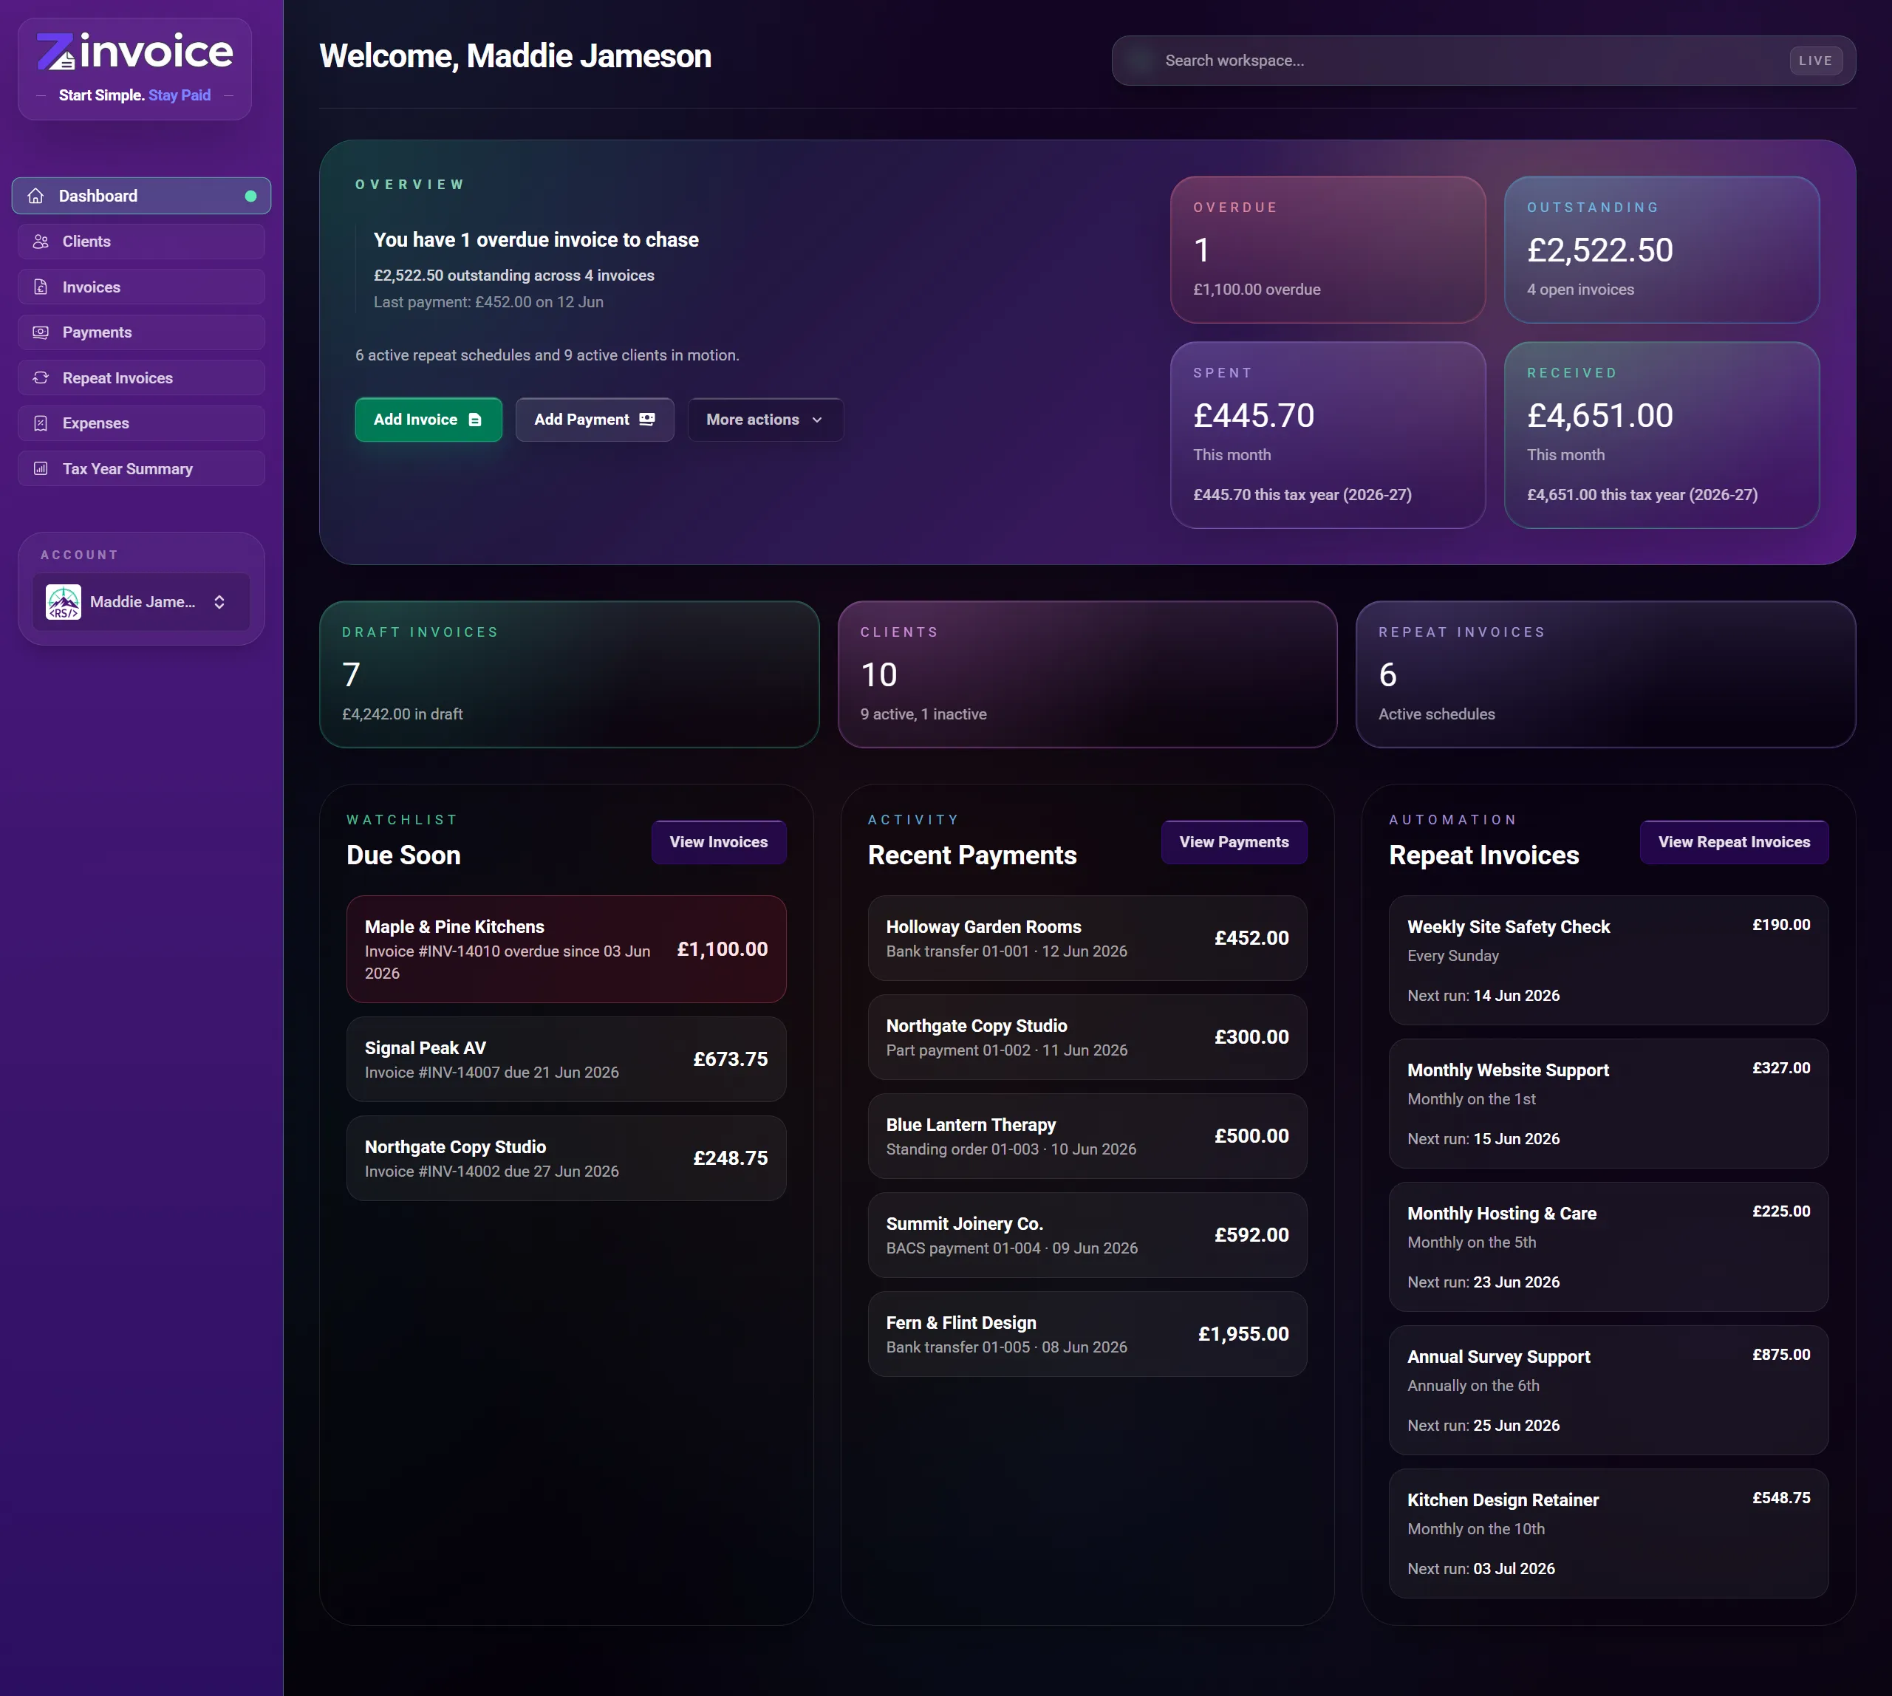Click the green dot on Dashboard item

pyautogui.click(x=250, y=196)
